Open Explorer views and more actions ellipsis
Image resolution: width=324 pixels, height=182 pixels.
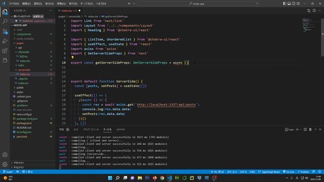(x=51, y=11)
